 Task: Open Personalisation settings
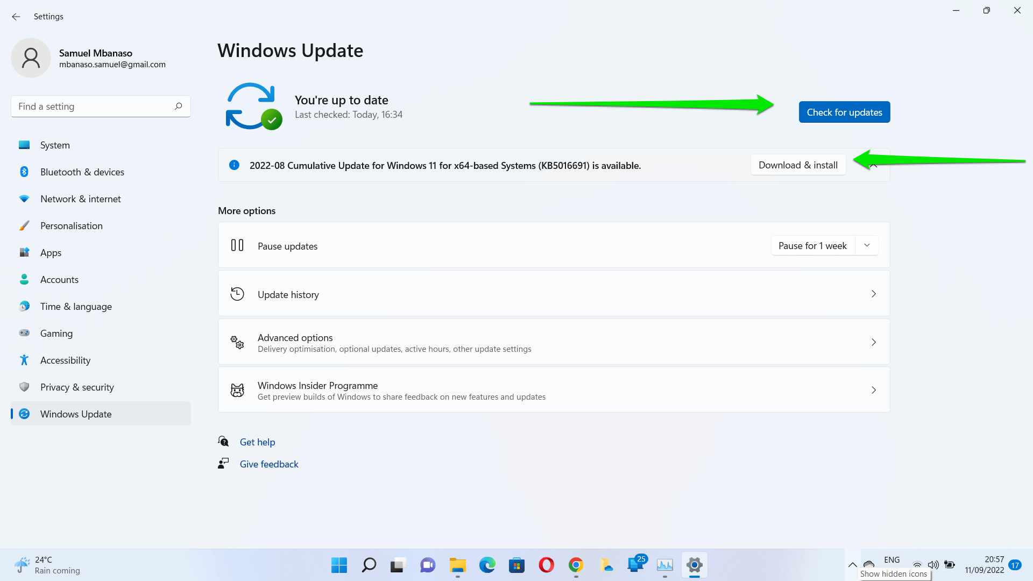[72, 225]
